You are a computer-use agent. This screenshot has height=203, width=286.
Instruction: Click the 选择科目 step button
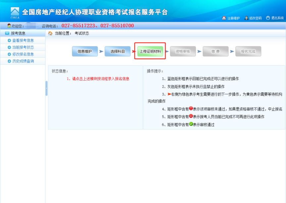pyautogui.click(x=118, y=51)
